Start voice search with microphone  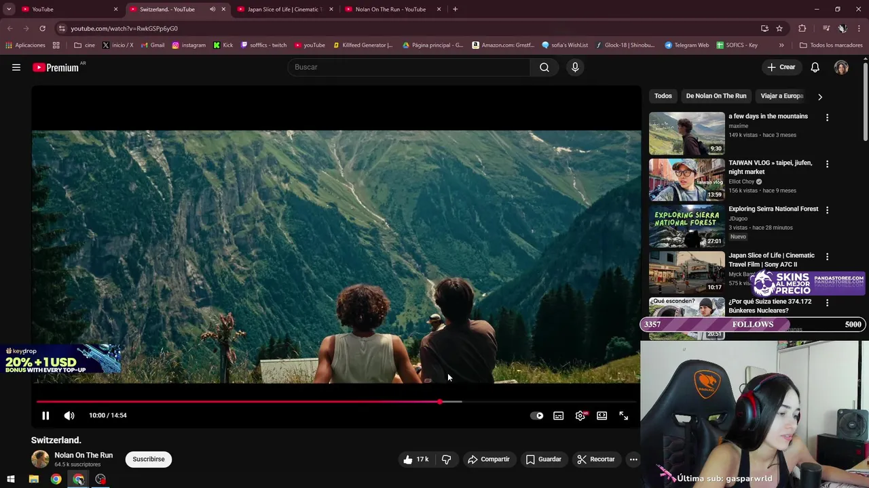click(575, 67)
